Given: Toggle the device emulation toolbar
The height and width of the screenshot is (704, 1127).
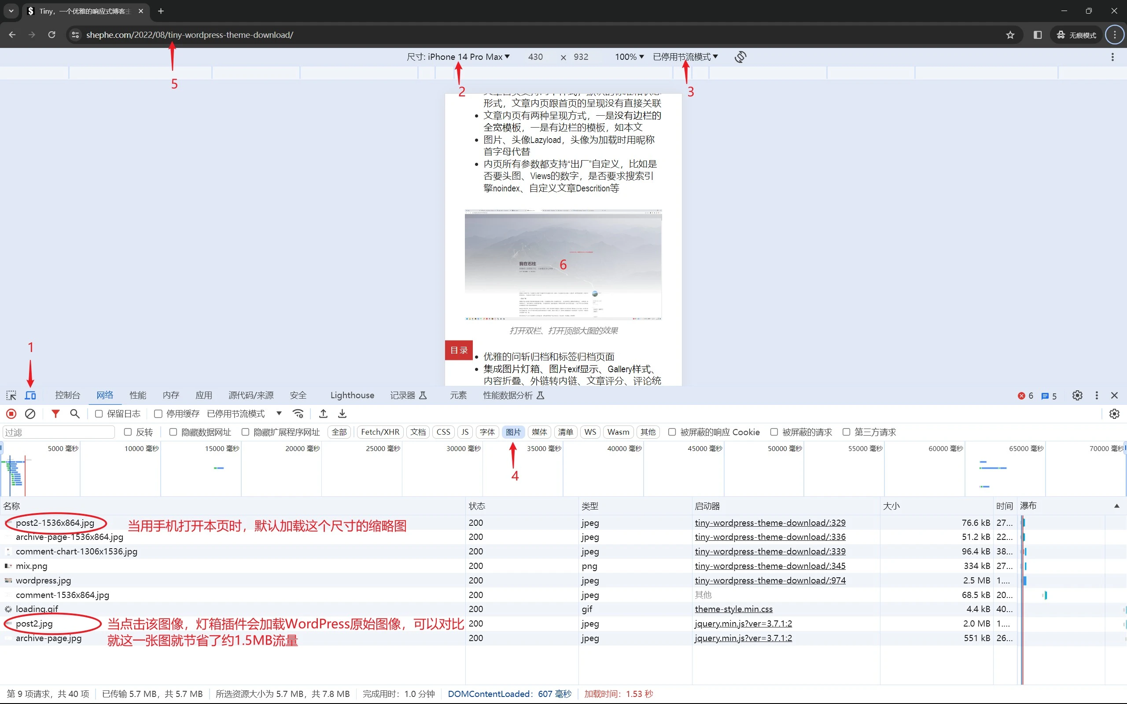Looking at the screenshot, I should point(30,395).
